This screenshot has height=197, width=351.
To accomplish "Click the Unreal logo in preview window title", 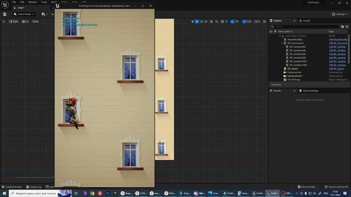I will point(58,6).
